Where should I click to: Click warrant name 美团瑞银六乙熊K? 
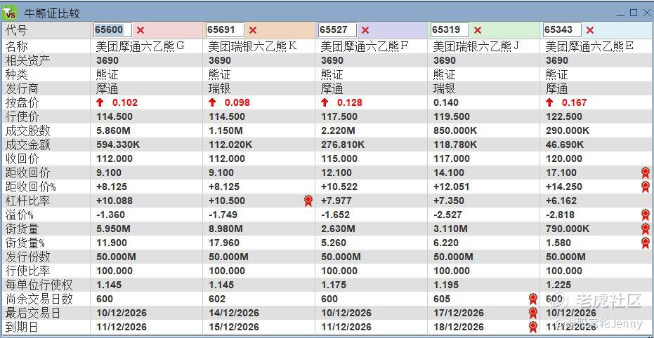(x=253, y=46)
